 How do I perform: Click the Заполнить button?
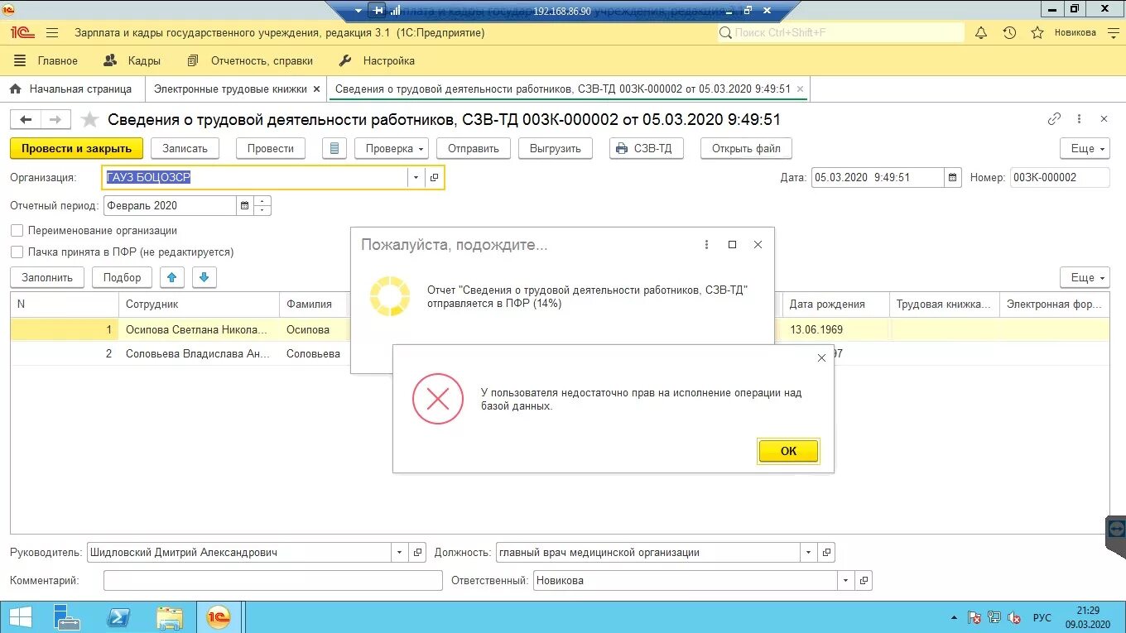(x=47, y=277)
